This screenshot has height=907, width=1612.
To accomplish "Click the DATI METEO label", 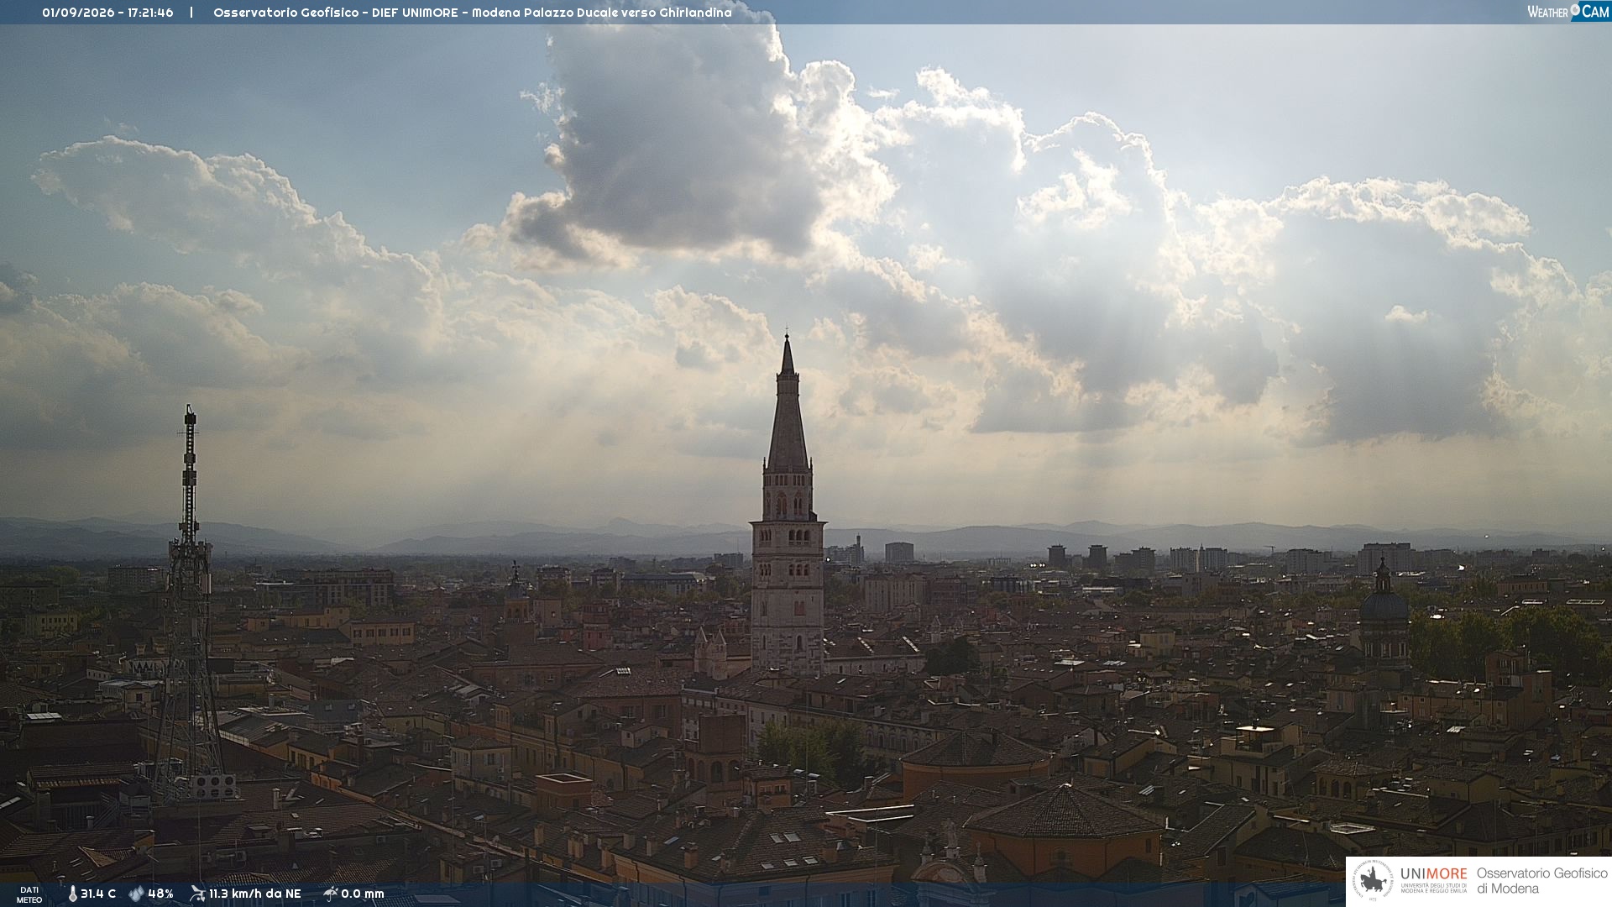I will point(29,894).
